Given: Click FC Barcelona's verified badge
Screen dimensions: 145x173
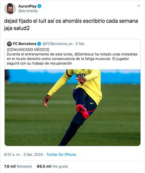Looking at the screenshot, I should tap(39, 44).
